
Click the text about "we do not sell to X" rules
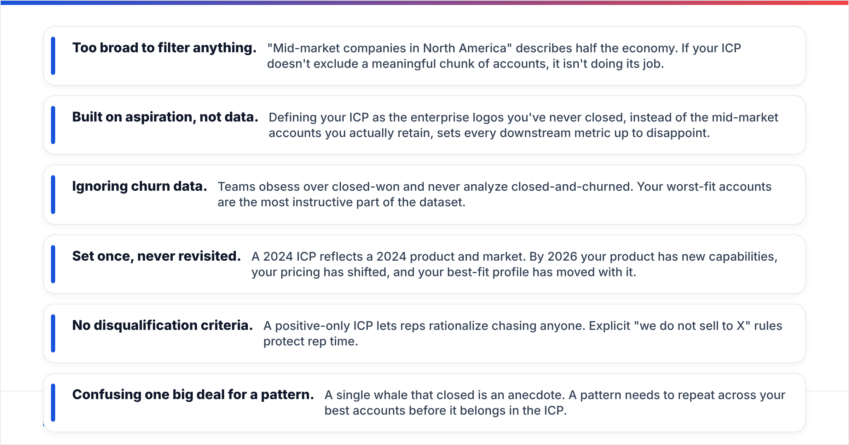pos(523,333)
